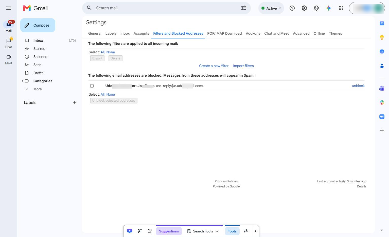Open the Support help icon
The width and height of the screenshot is (389, 237).
(292, 8)
